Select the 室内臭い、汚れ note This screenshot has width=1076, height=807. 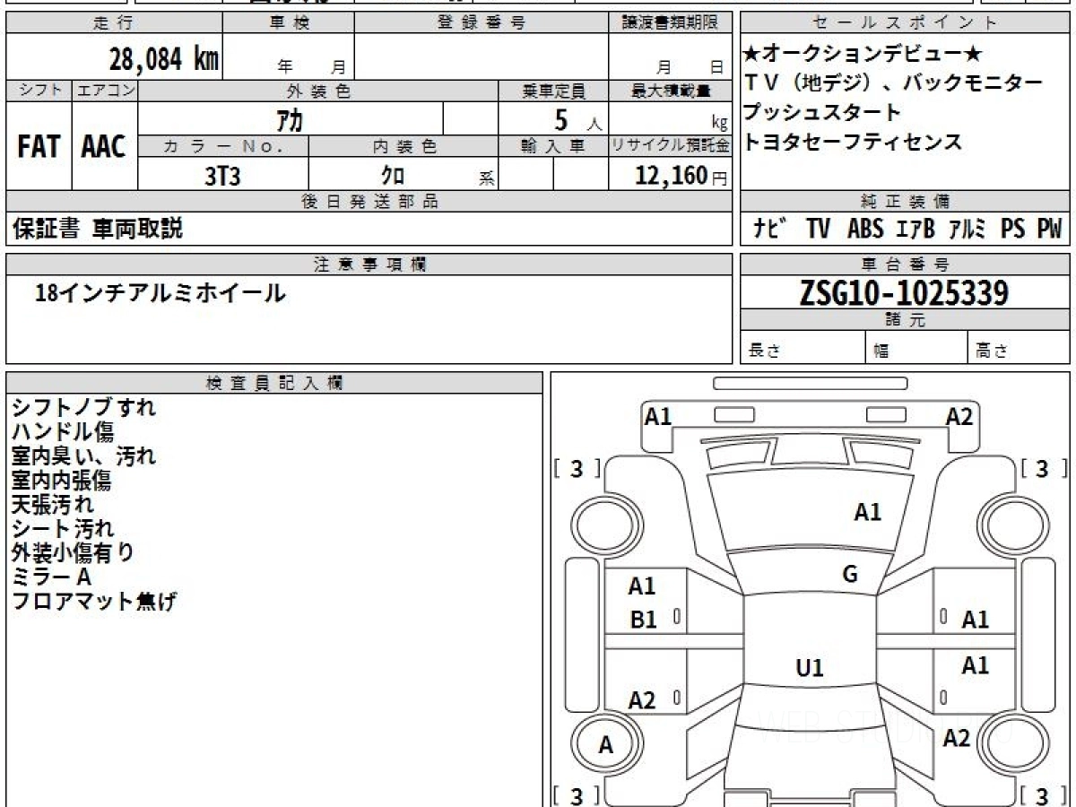click(x=84, y=456)
